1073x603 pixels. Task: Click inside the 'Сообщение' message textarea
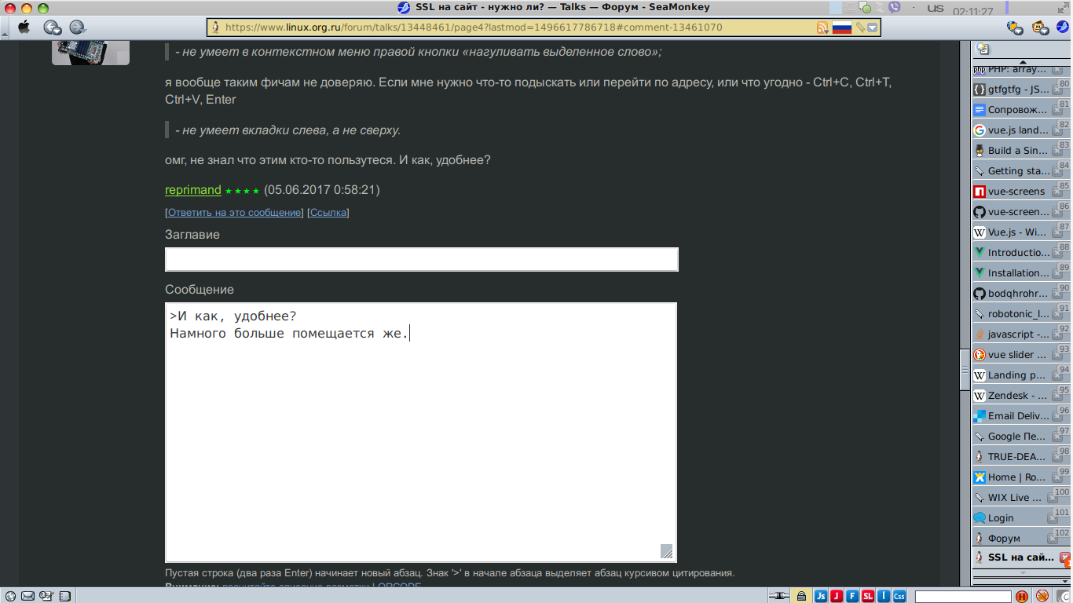421,433
